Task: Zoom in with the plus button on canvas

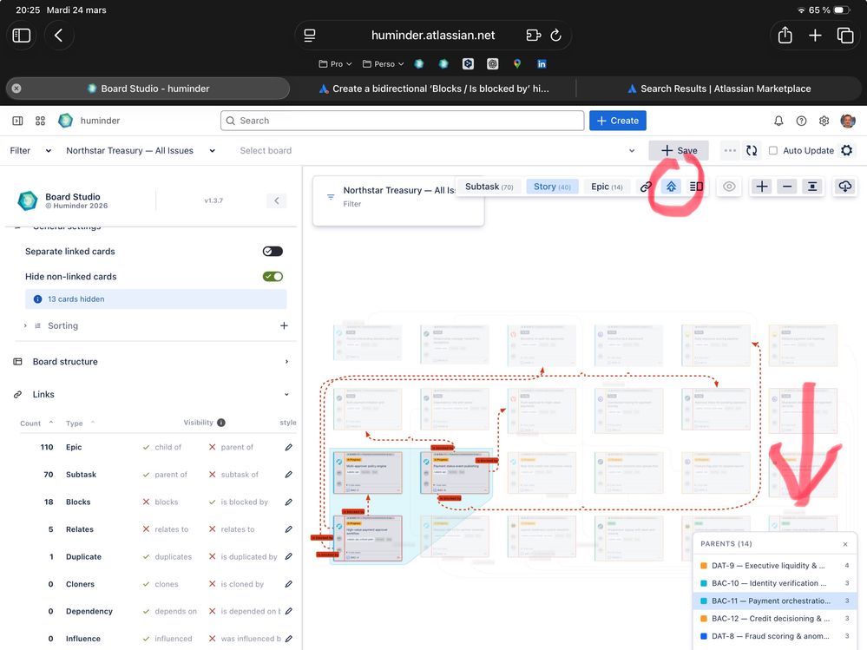Action: pos(761,187)
